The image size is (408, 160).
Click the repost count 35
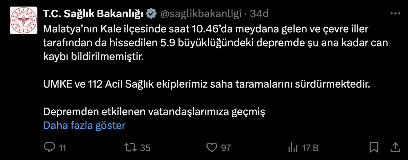[145, 148]
